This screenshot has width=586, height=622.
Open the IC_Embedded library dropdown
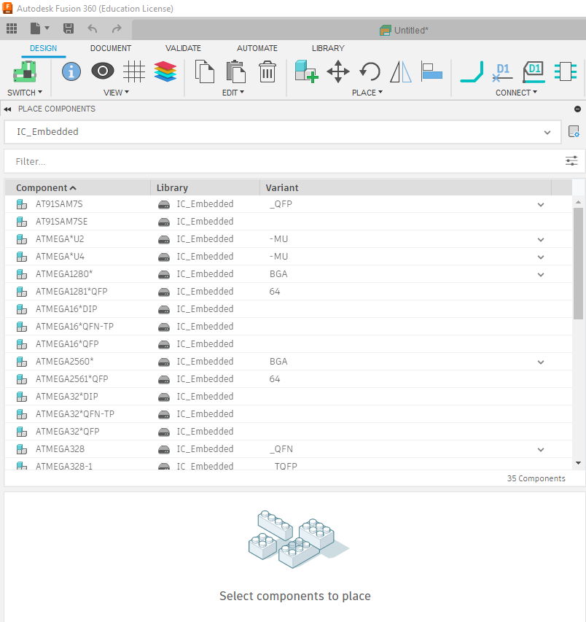pyautogui.click(x=283, y=132)
